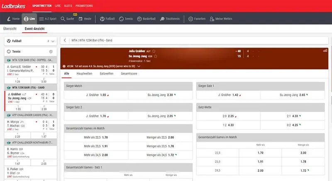
Task: Bet on Su Jeong Jang 2.05 Sieger Satz 2
Action: 161,116
